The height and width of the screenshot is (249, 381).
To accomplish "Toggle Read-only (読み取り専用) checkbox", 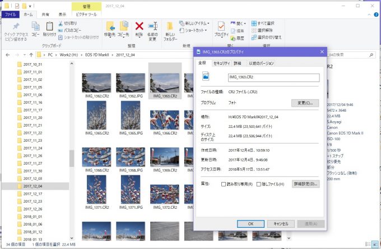I will tap(224, 184).
